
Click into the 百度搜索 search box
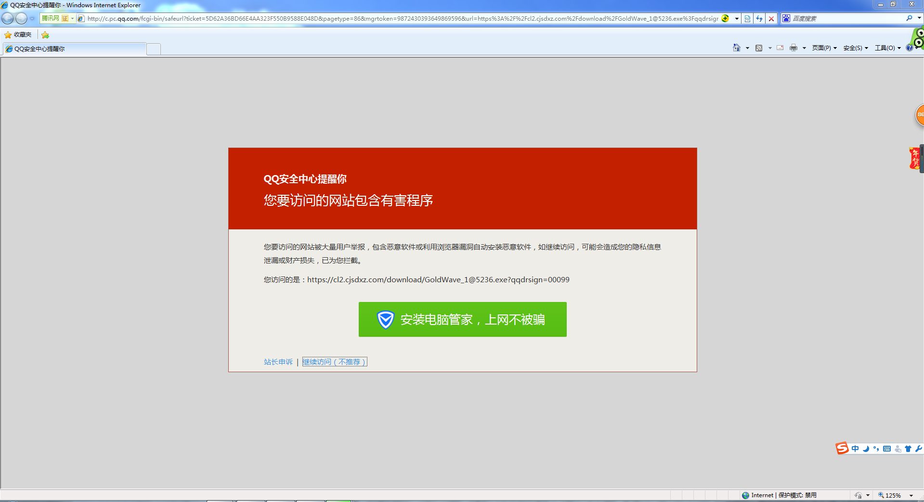pos(847,18)
